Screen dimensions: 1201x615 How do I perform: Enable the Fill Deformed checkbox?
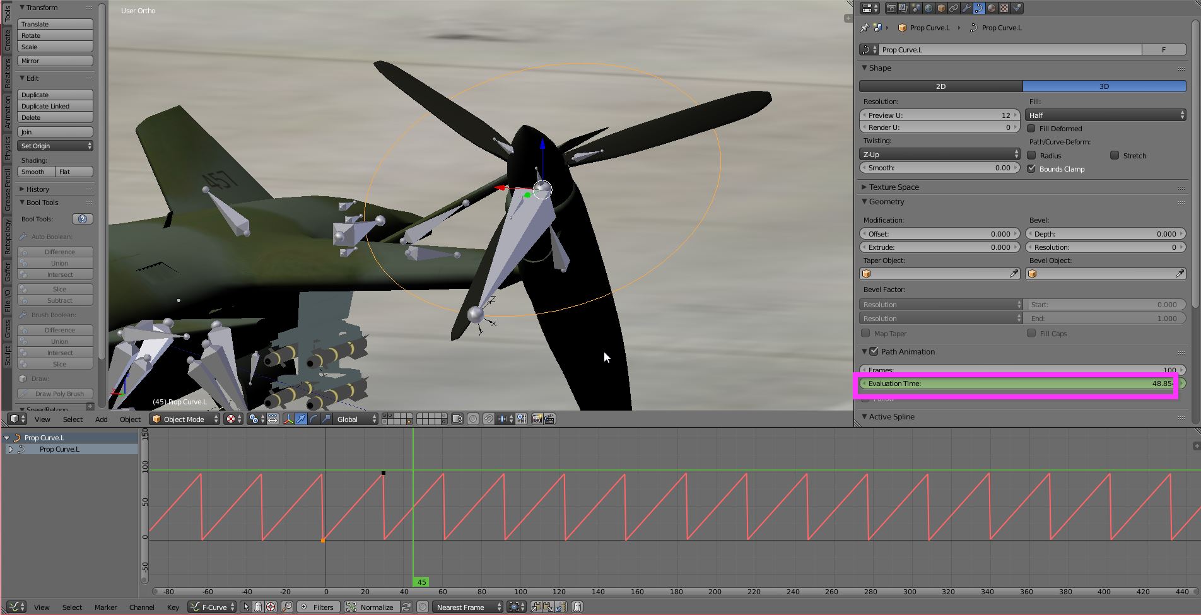(x=1031, y=128)
